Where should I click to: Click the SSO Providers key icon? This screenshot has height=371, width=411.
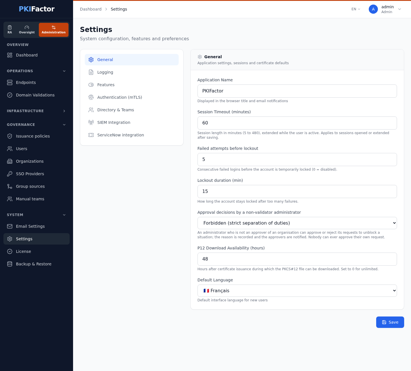[x=10, y=174]
